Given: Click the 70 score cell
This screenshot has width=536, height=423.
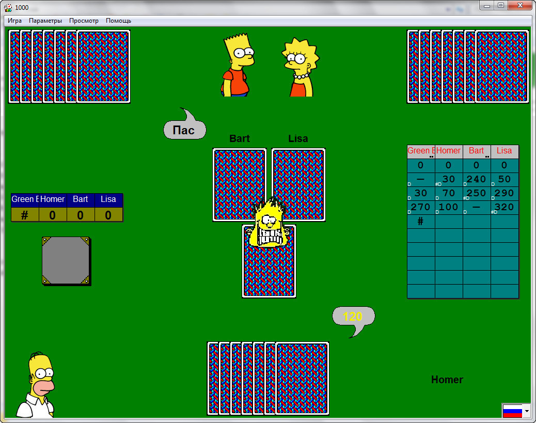Looking at the screenshot, I should click(x=449, y=193).
